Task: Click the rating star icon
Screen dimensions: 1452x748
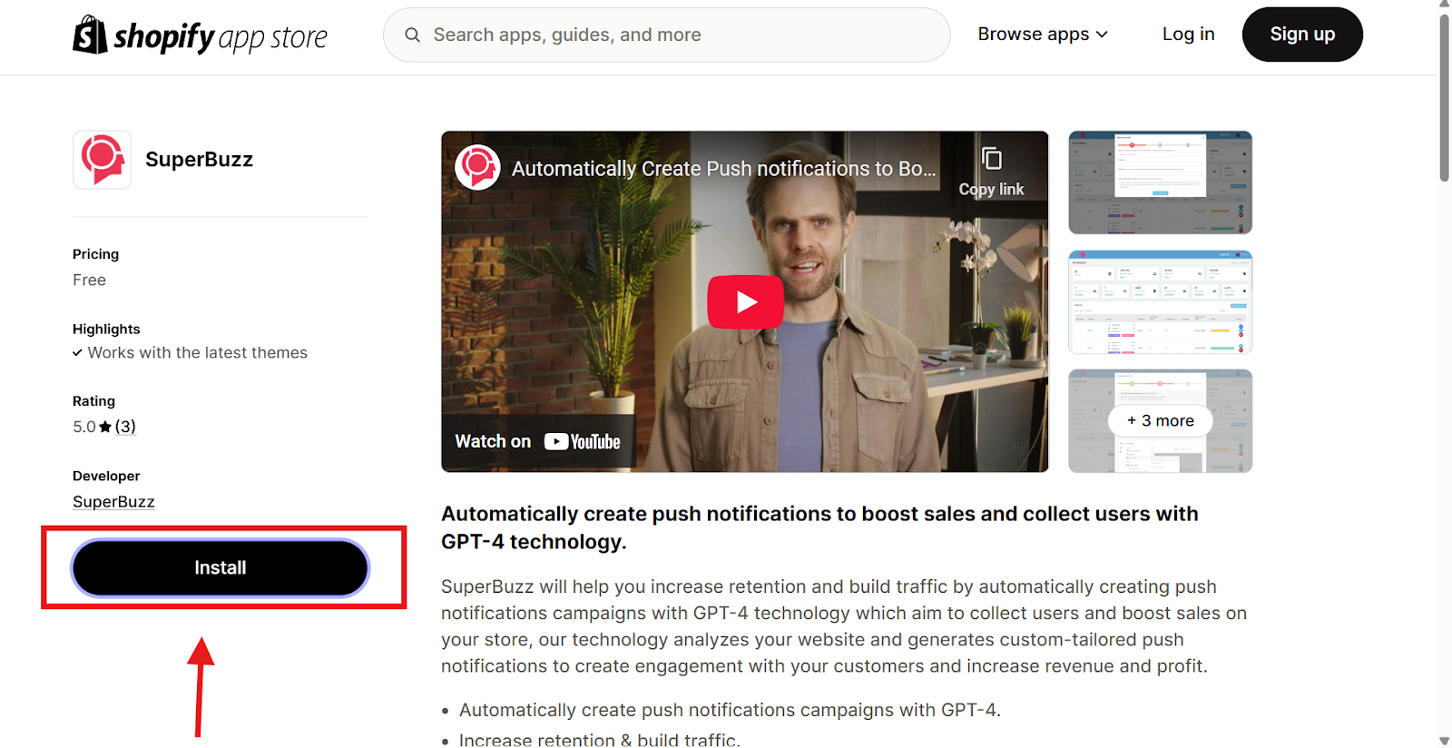Action: tap(105, 427)
